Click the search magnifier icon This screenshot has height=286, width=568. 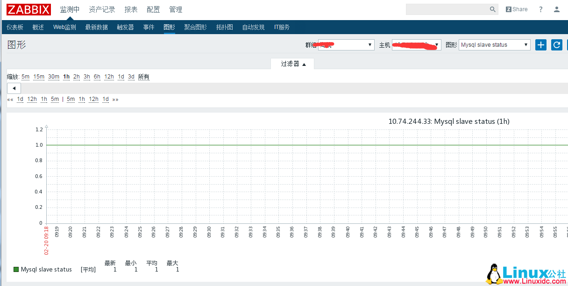(492, 9)
